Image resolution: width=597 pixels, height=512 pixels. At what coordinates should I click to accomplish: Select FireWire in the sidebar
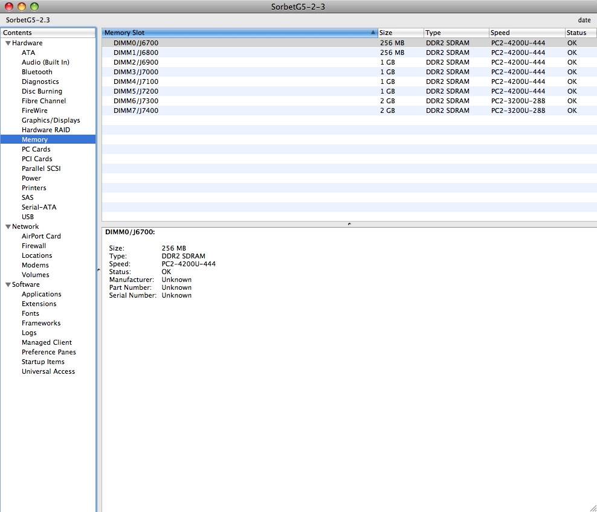click(x=34, y=110)
